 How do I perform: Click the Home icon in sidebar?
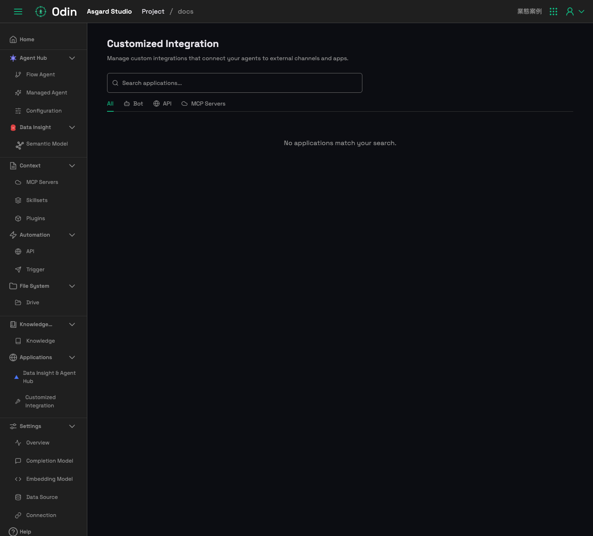point(13,40)
